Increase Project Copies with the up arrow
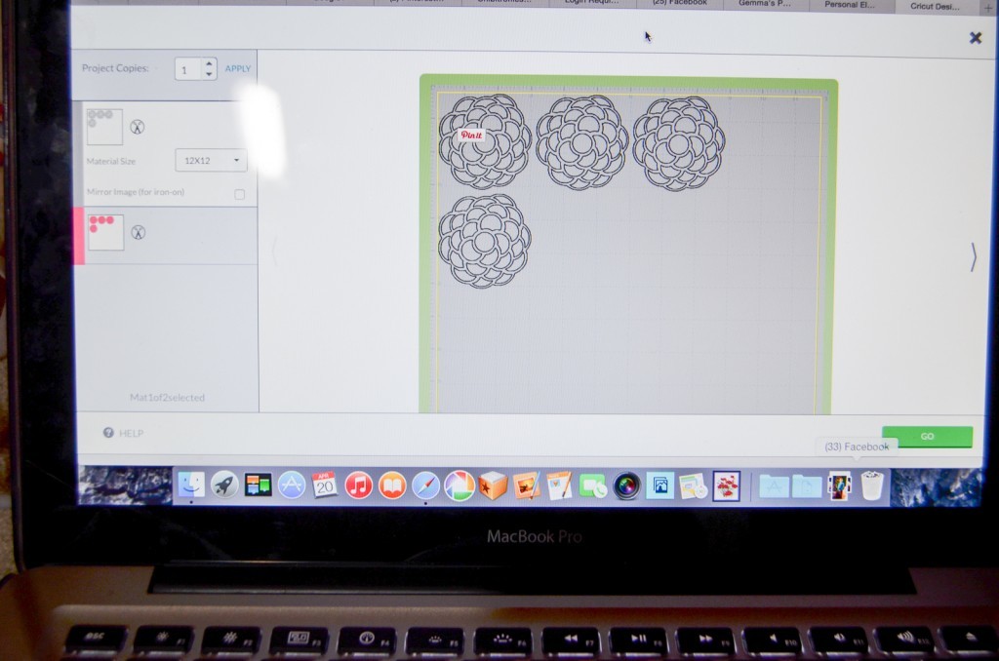 coord(209,63)
